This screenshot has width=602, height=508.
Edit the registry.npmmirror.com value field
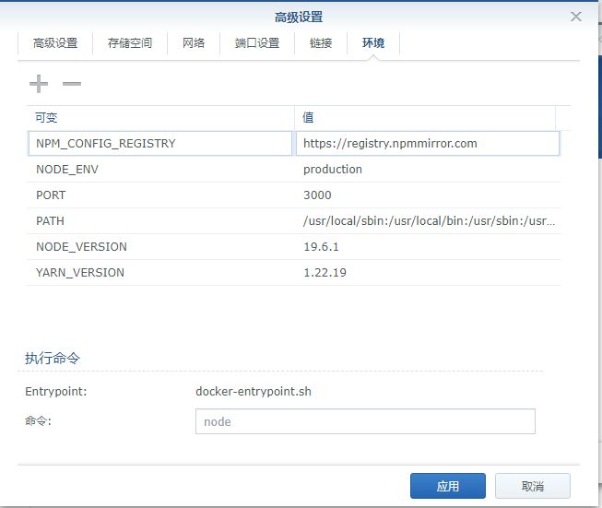click(428, 144)
